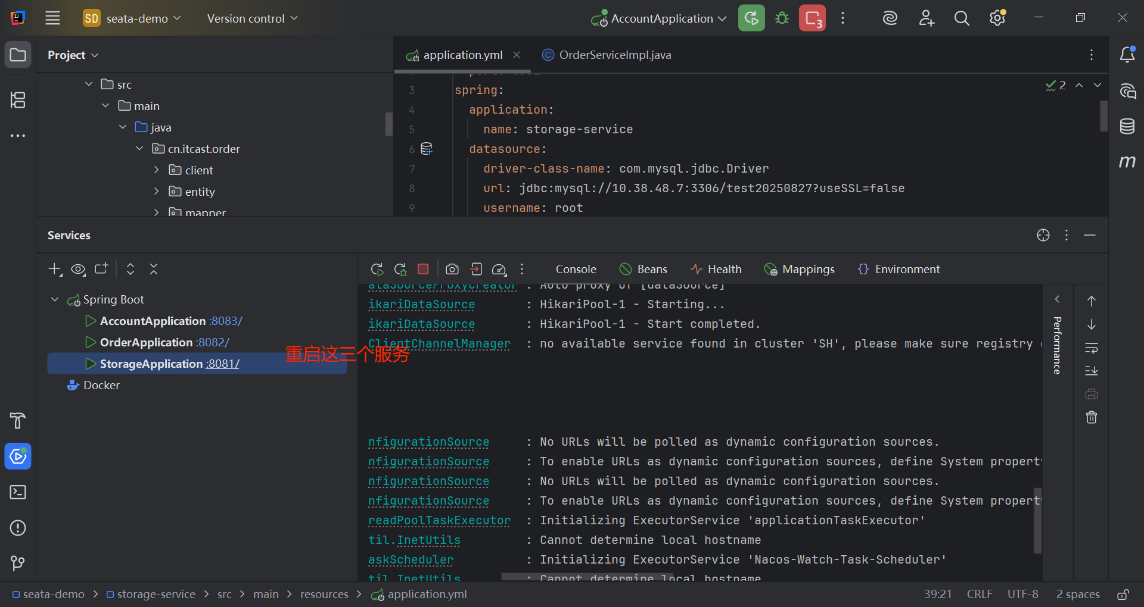
Task: Open AccountApplication port :8083/ link
Action: coord(226,321)
